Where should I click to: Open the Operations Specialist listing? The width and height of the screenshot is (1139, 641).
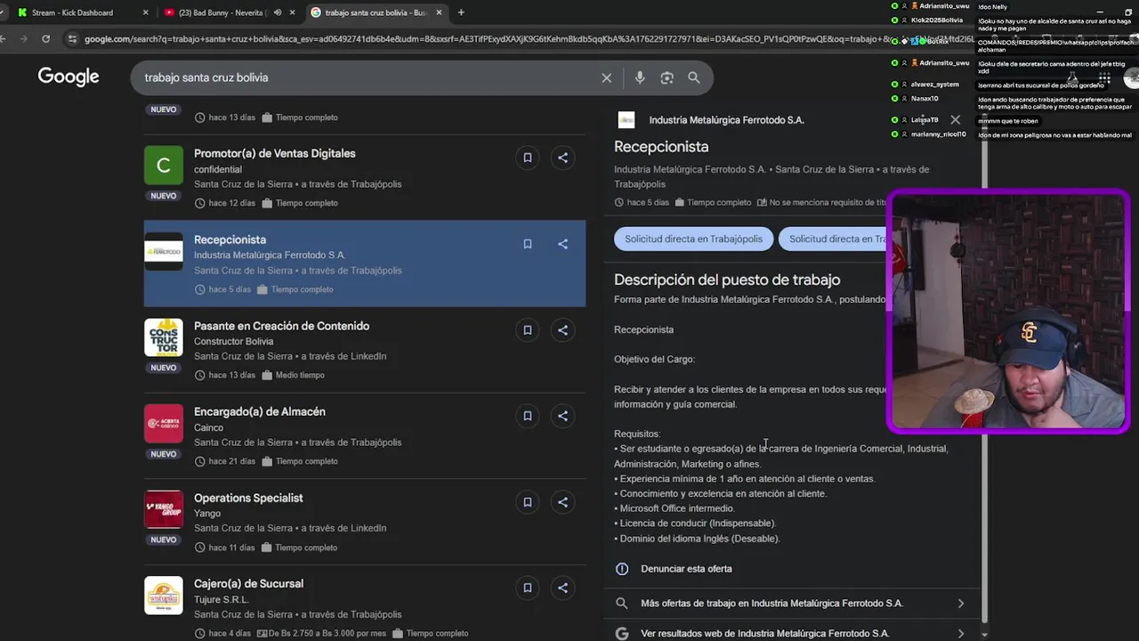[x=248, y=498]
